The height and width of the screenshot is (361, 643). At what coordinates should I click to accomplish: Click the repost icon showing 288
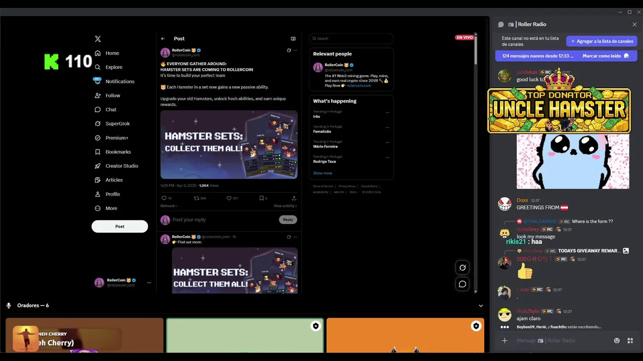click(x=196, y=198)
